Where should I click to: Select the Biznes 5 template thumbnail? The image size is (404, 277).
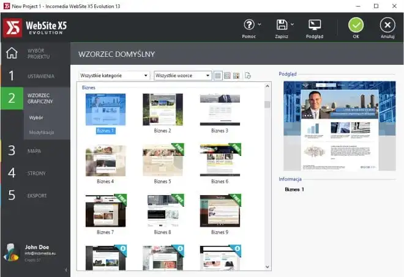(162, 160)
